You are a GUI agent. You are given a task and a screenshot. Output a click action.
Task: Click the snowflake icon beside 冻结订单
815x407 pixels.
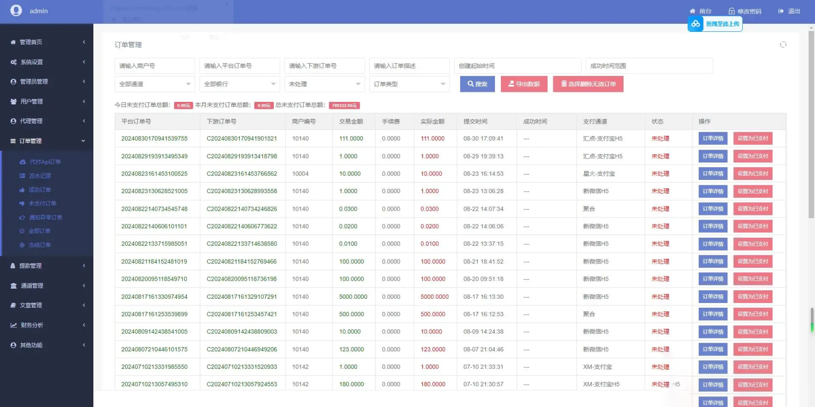click(22, 245)
